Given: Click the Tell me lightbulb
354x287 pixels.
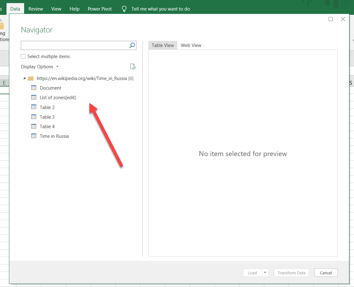Looking at the screenshot, I should click(124, 9).
